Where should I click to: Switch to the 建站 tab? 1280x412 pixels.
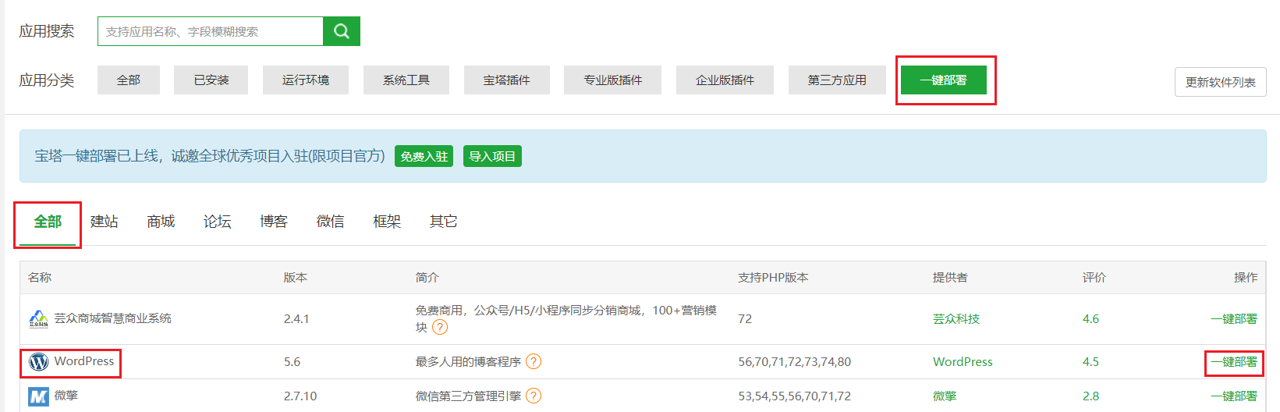coord(105,222)
